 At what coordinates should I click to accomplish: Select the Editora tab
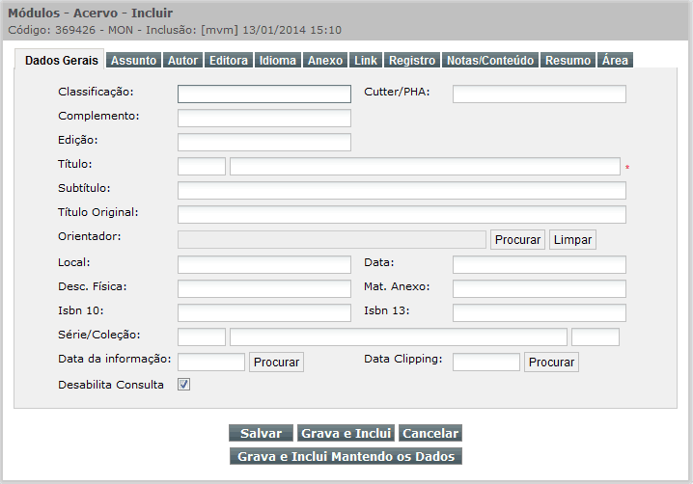(229, 60)
